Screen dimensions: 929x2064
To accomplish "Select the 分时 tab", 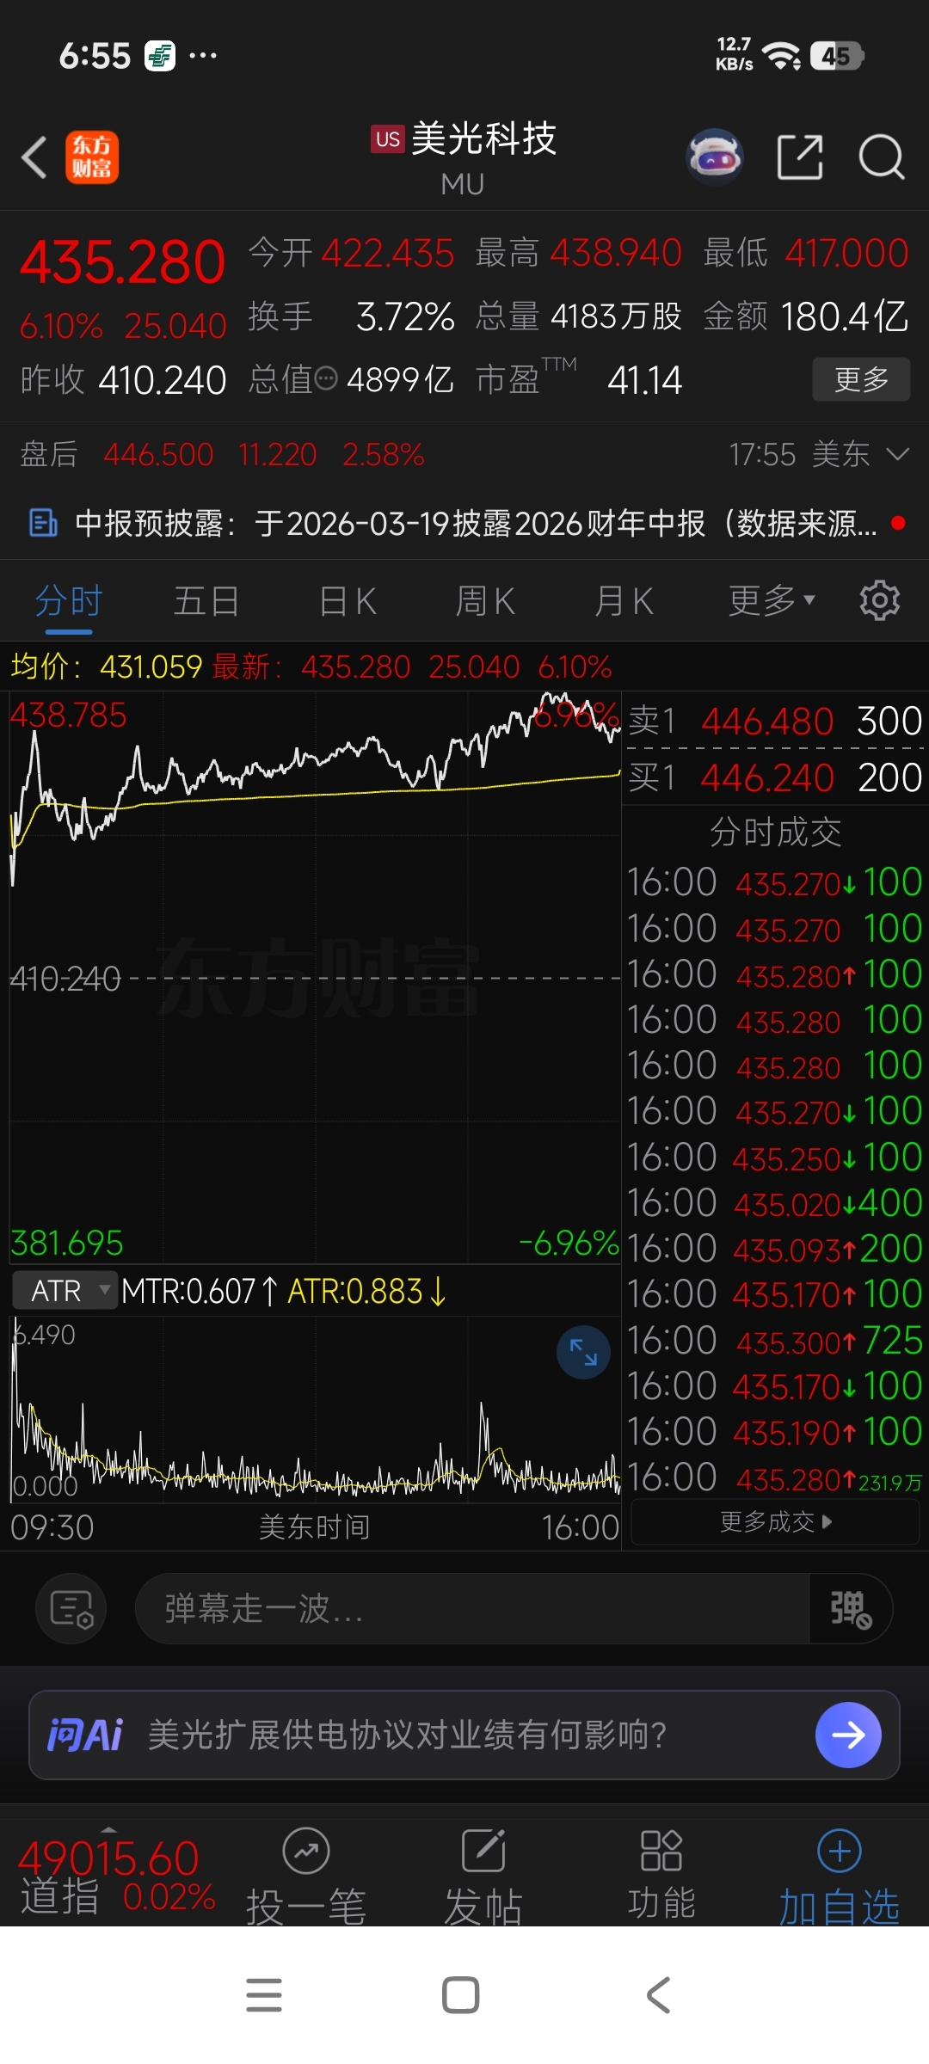I will click(69, 600).
